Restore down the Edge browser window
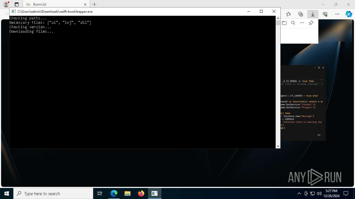This screenshot has height=199, width=355. (336, 4)
